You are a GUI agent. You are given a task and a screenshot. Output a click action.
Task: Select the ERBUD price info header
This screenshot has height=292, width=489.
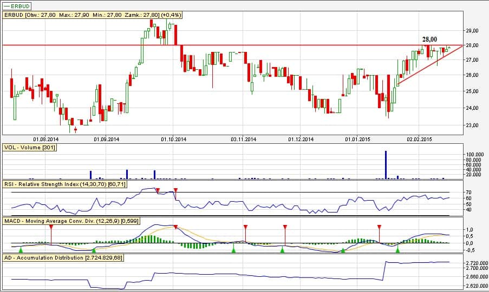[x=93, y=16]
